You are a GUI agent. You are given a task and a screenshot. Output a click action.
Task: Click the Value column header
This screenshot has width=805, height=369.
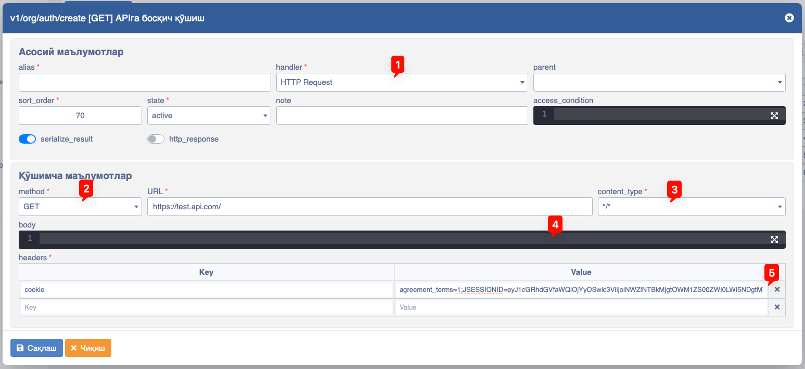581,272
